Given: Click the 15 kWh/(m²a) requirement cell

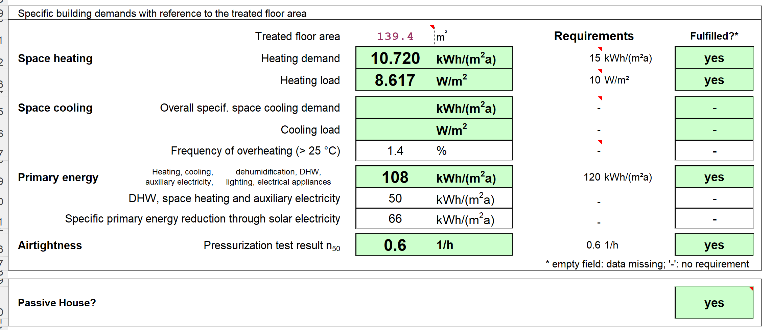Looking at the screenshot, I should click(621, 58).
